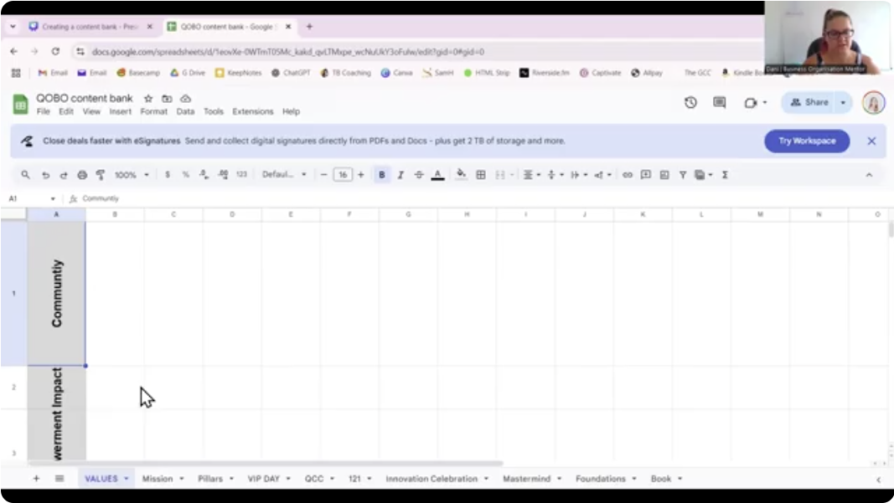This screenshot has width=894, height=503.
Task: Open the Functions (Σ) menu
Action: 726,175
